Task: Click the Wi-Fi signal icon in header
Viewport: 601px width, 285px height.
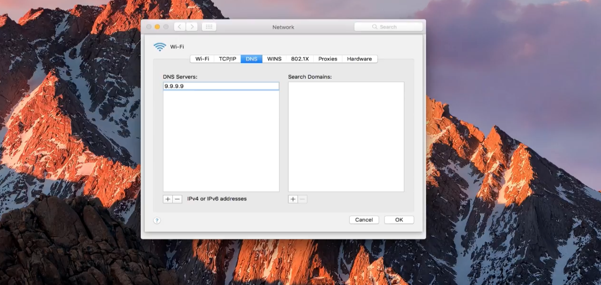Action: [160, 46]
